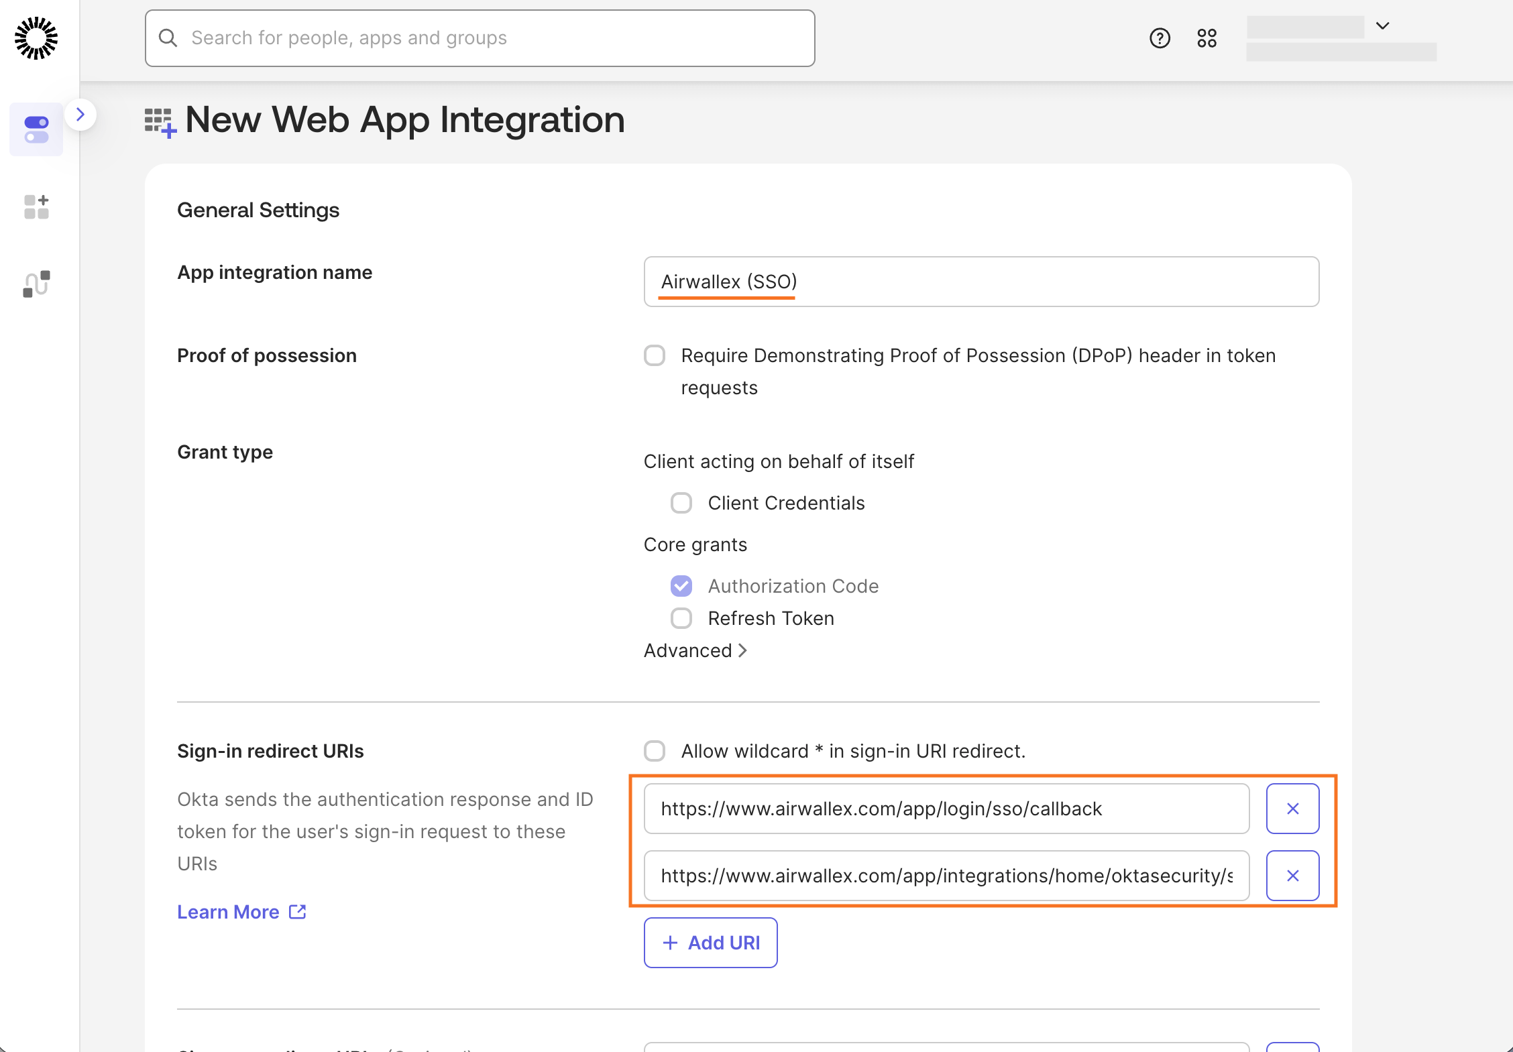This screenshot has width=1513, height=1052.
Task: Click the magnifying glass search icon
Action: (x=168, y=38)
